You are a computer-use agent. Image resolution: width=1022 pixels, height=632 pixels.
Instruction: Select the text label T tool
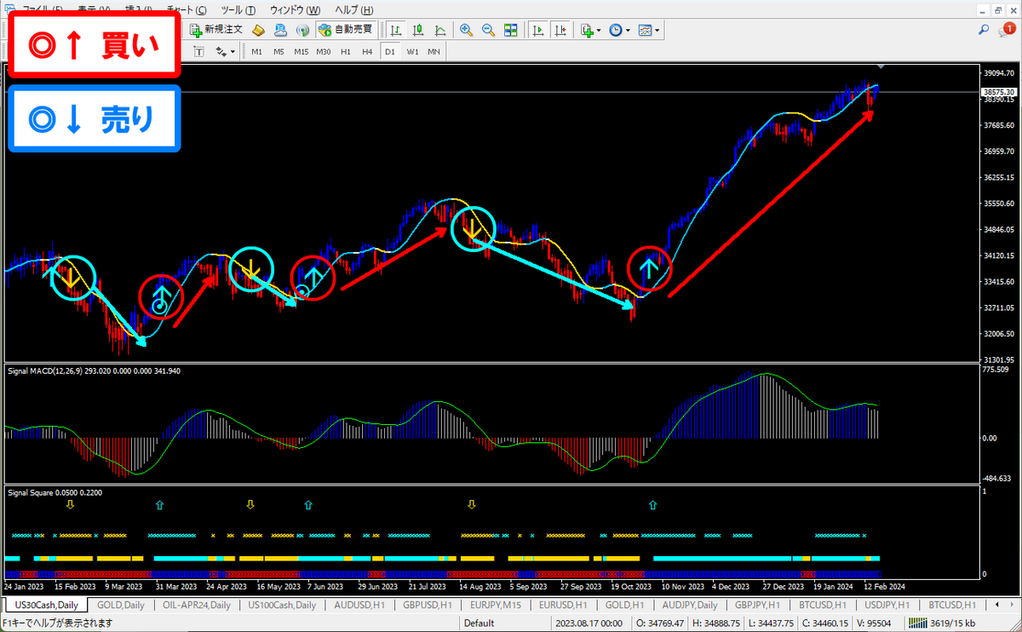tap(199, 52)
